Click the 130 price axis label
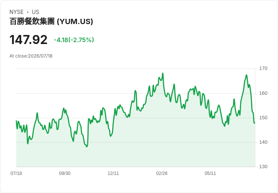The width and height of the screenshot is (278, 193). [x=263, y=167]
